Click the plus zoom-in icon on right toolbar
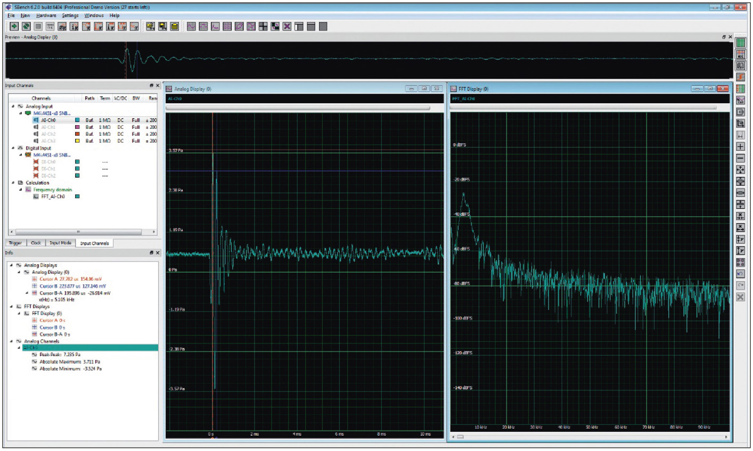Viewport: 753px width, 451px height. click(740, 146)
